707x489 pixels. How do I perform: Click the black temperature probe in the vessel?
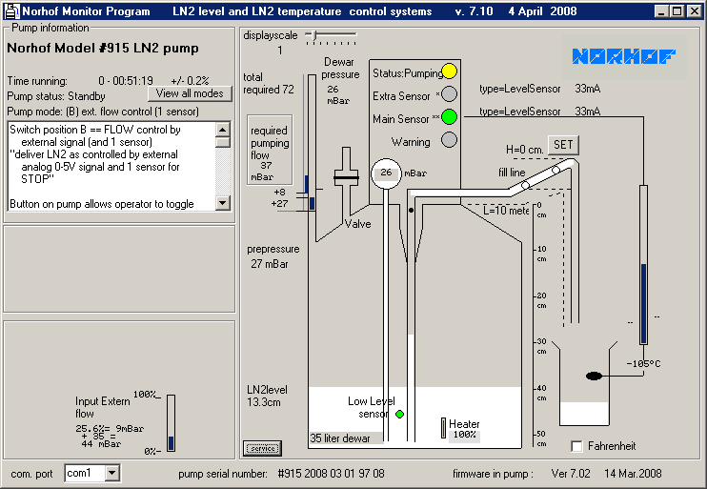click(x=594, y=376)
